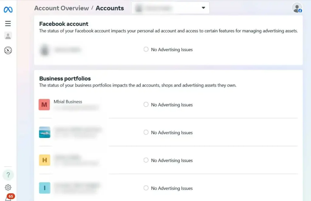Open the Mbial Business portfolio
The height and width of the screenshot is (201, 311).
point(68,102)
